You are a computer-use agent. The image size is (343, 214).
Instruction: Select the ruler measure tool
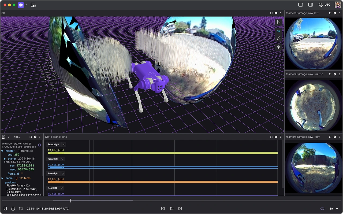[x=278, y=38]
